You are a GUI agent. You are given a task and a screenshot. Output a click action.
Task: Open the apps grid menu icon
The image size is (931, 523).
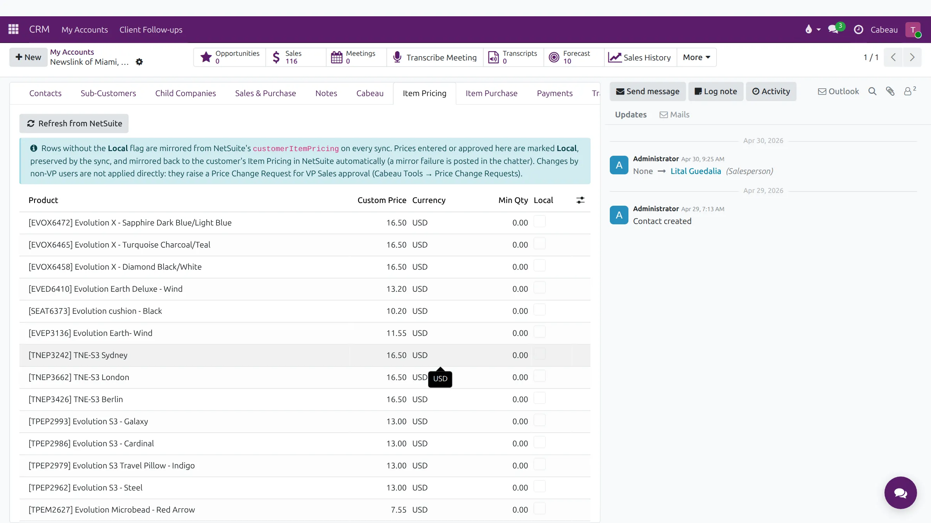point(13,29)
